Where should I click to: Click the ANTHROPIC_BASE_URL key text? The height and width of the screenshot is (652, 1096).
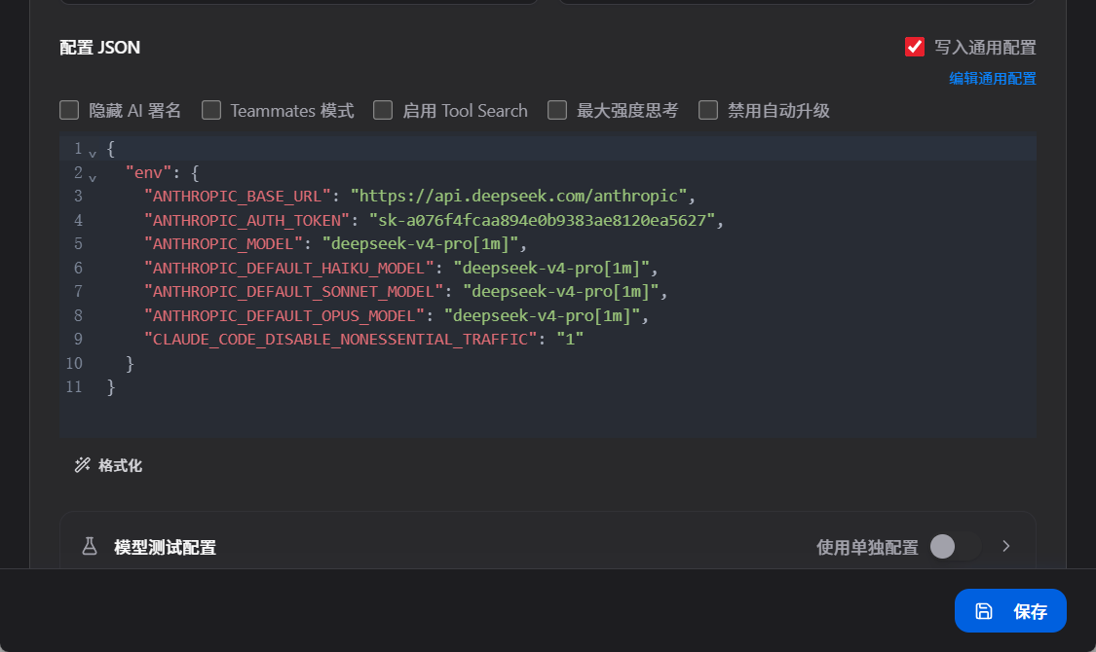pos(237,197)
